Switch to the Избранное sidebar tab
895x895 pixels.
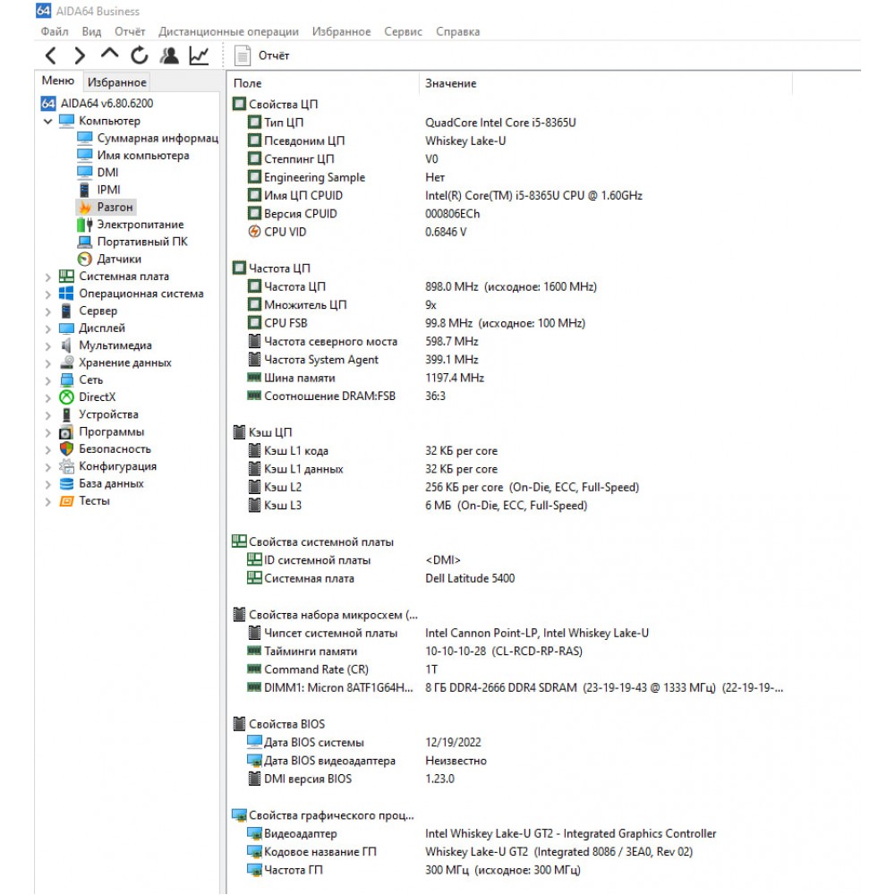coord(117,82)
